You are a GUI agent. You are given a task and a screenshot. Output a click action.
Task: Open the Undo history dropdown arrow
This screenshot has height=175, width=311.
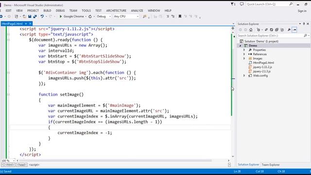click(x=46, y=17)
